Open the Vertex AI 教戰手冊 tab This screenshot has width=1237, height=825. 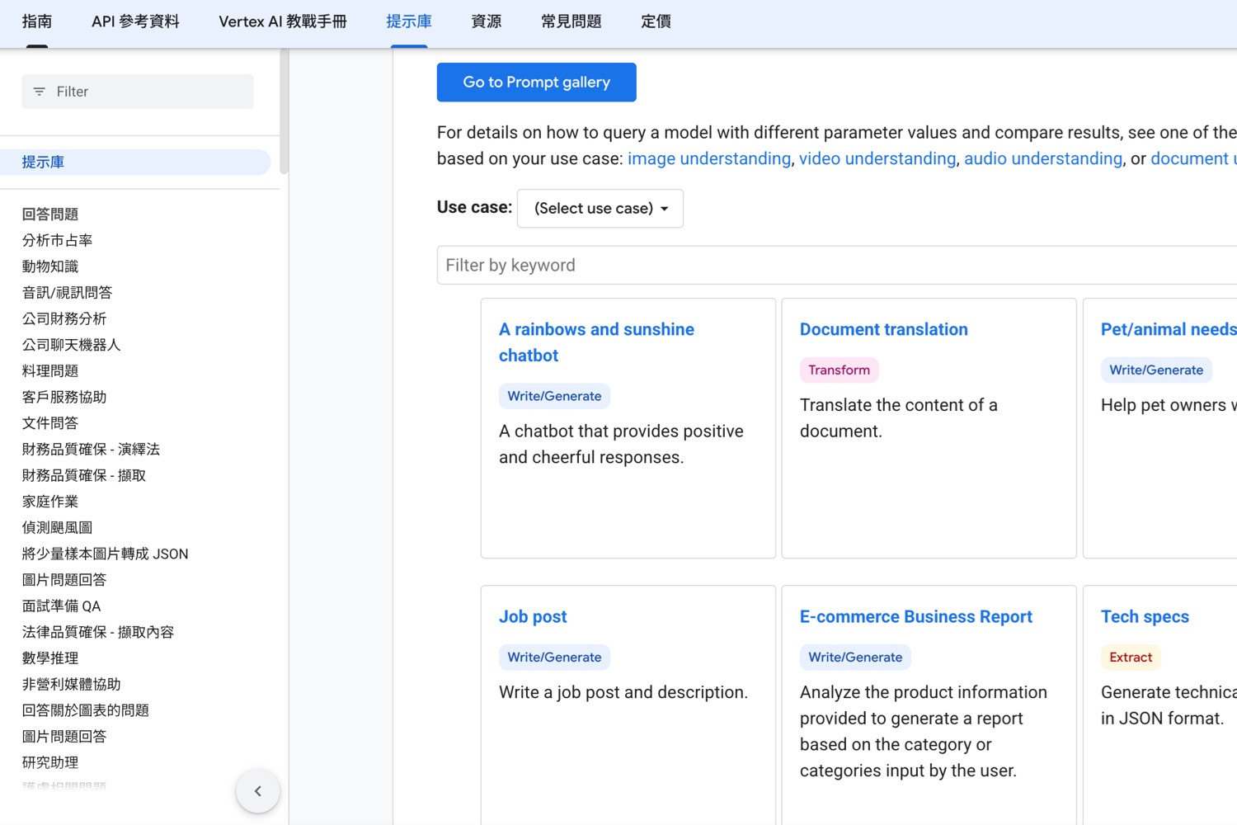[282, 21]
